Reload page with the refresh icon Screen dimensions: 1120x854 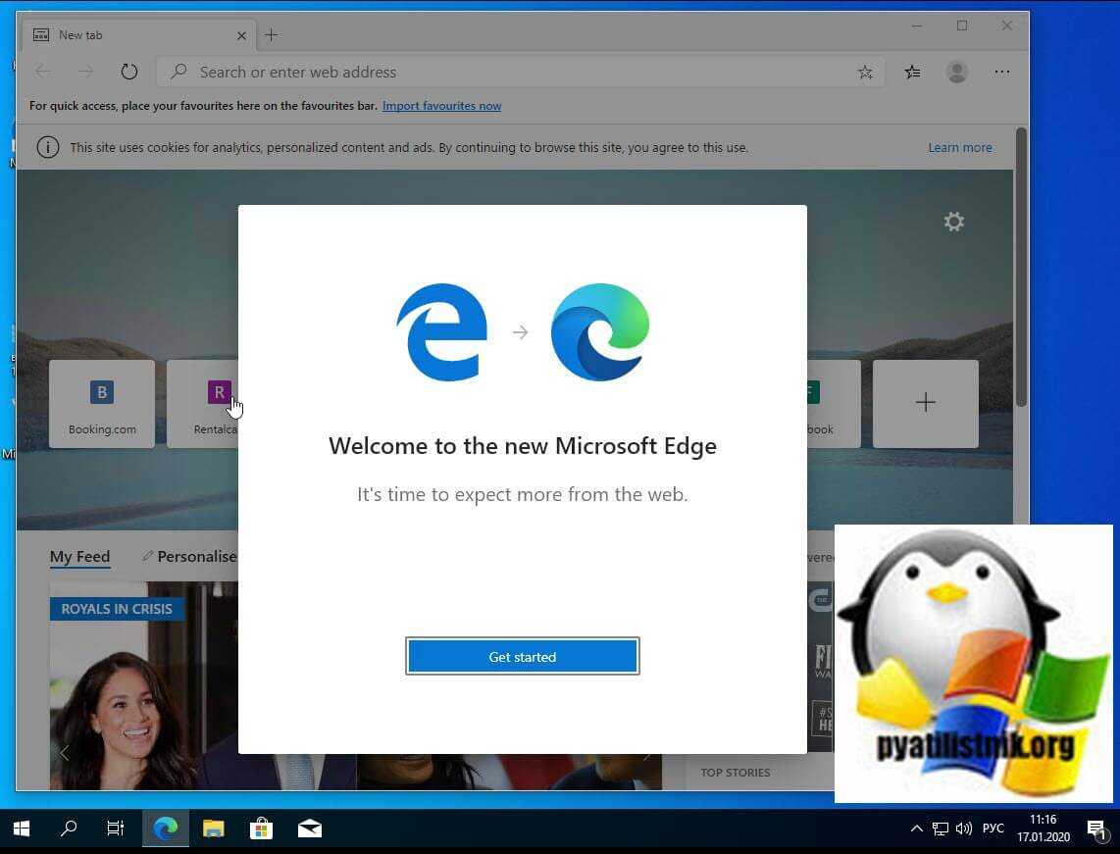(128, 72)
